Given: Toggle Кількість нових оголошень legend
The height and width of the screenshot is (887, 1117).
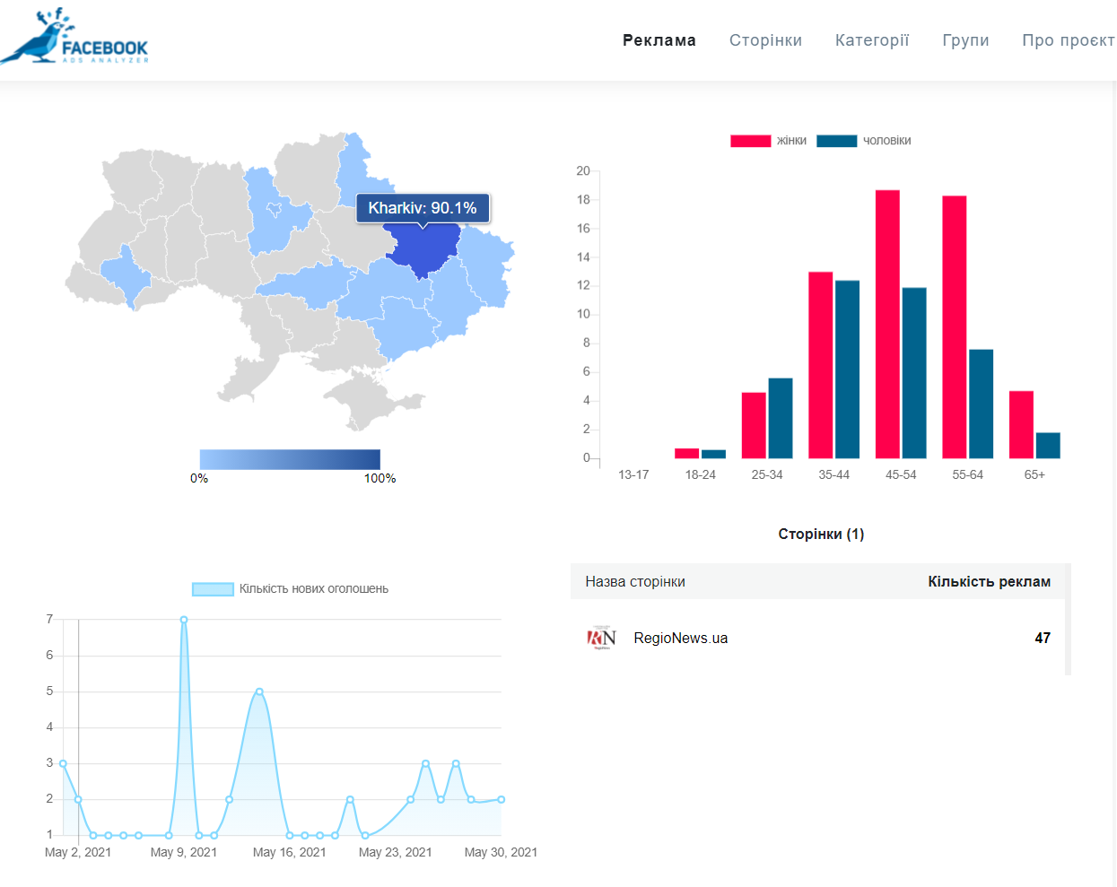Looking at the screenshot, I should pos(290,589).
